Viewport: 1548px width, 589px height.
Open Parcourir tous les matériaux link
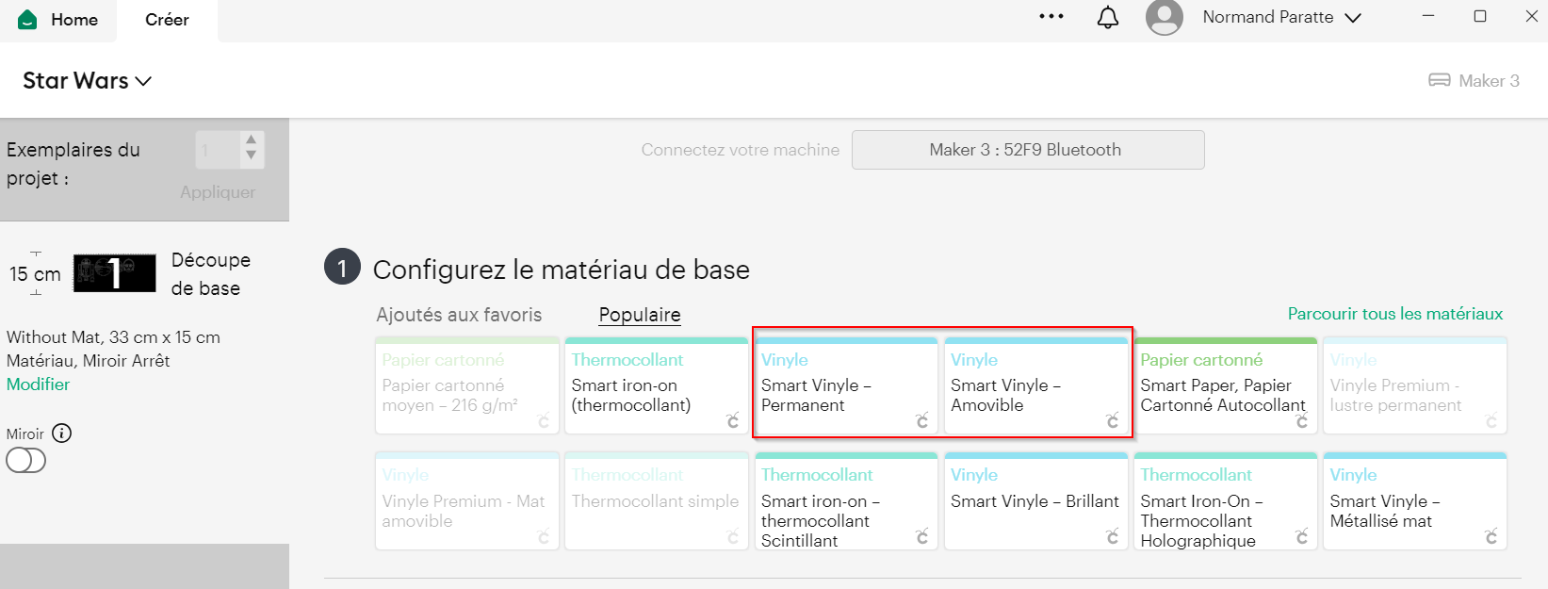tap(1394, 314)
